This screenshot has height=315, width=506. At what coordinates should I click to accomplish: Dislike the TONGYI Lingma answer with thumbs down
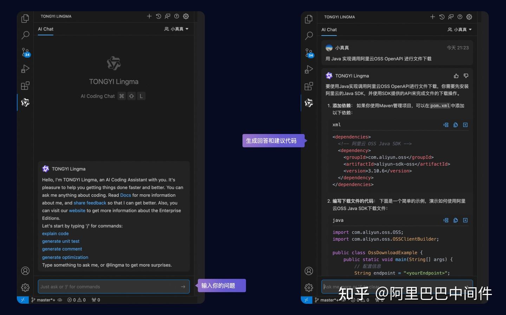pos(466,76)
